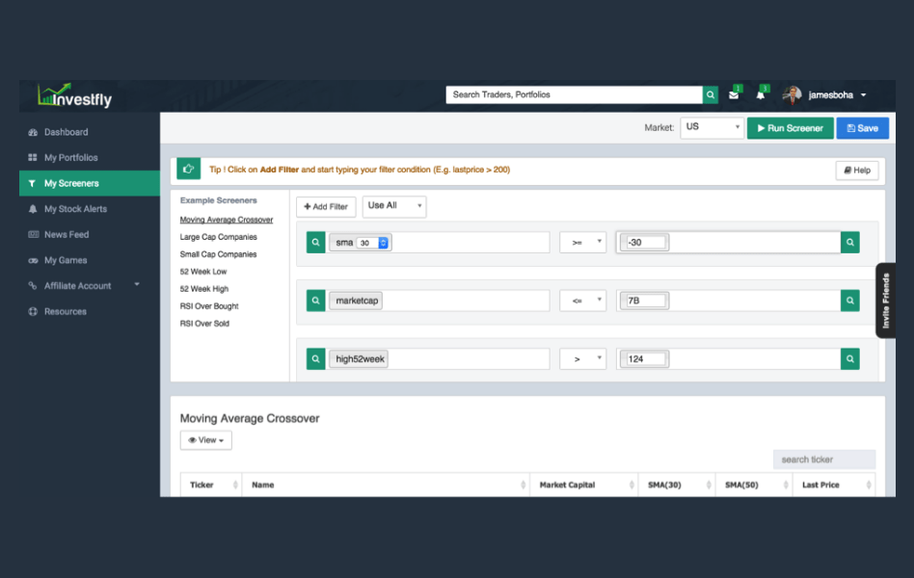
Task: Open the Use All dropdown
Action: pos(394,206)
